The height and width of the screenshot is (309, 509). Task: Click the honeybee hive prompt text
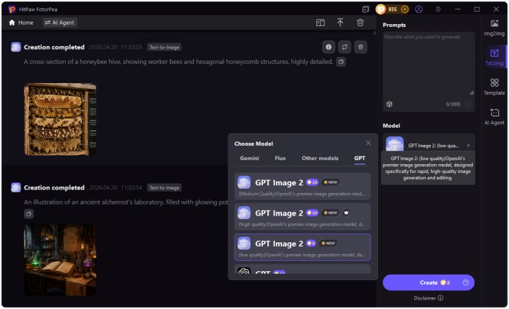[178, 62]
